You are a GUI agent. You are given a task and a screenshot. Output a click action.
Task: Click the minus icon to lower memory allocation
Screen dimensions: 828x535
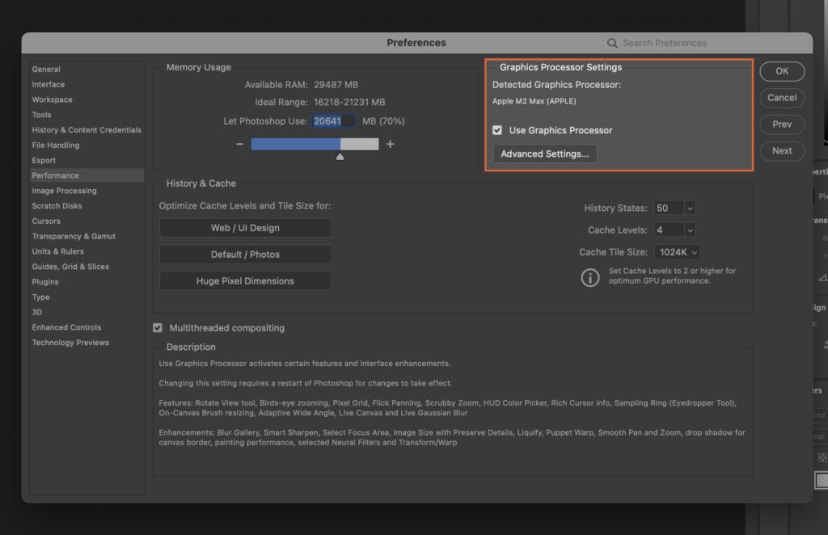[x=240, y=144]
